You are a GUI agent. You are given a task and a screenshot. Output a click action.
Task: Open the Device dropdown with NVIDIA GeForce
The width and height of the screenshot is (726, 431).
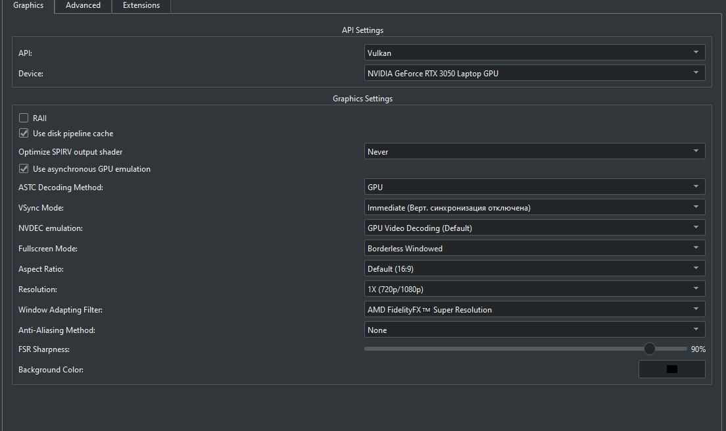[535, 73]
